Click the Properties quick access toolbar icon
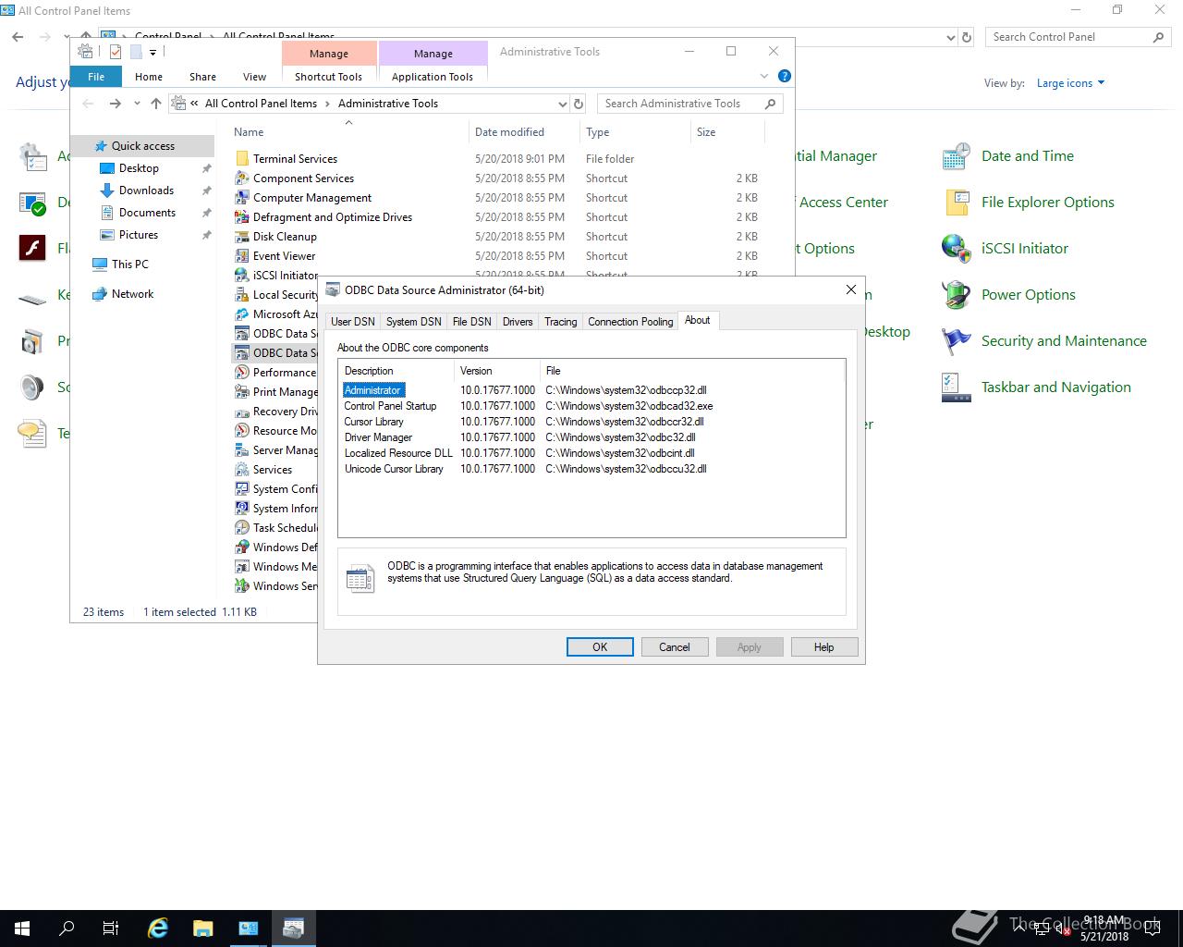The height and width of the screenshot is (947, 1183). point(116,52)
